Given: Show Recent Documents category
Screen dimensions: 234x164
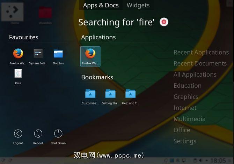Looking at the screenshot, I should pos(200,64).
